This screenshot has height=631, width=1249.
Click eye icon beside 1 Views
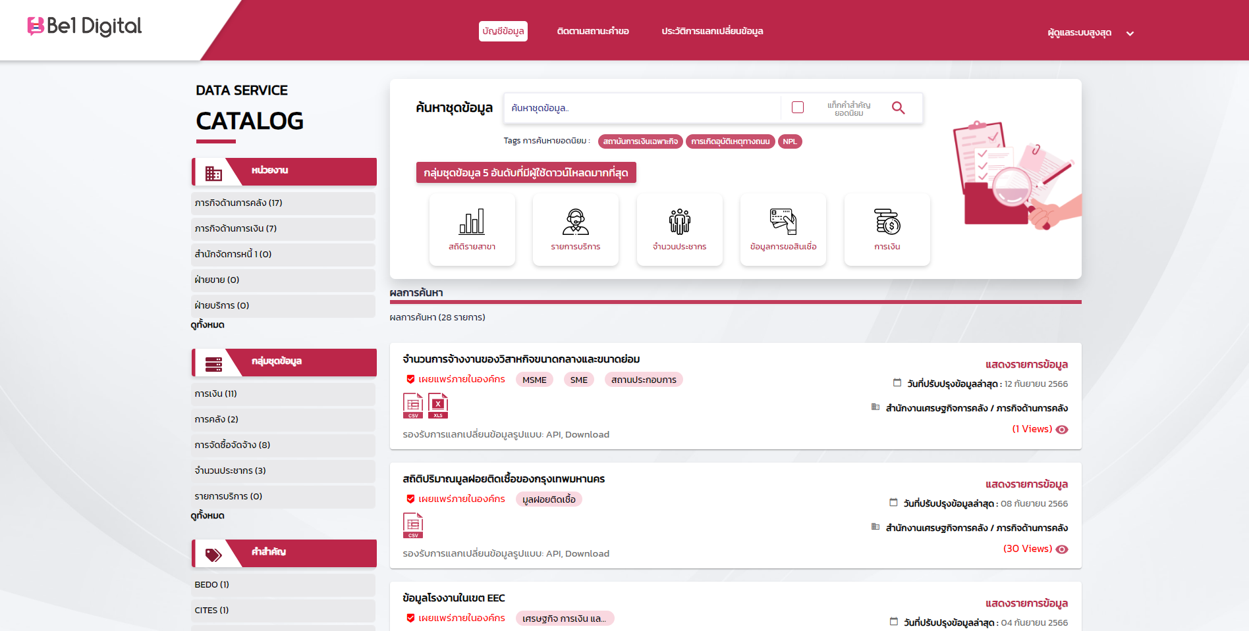pos(1062,430)
